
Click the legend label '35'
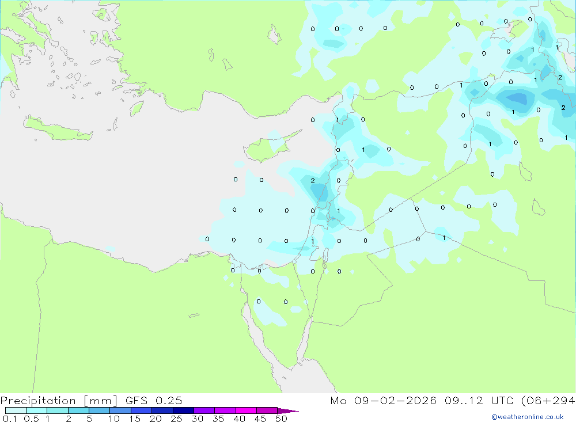(218, 419)
